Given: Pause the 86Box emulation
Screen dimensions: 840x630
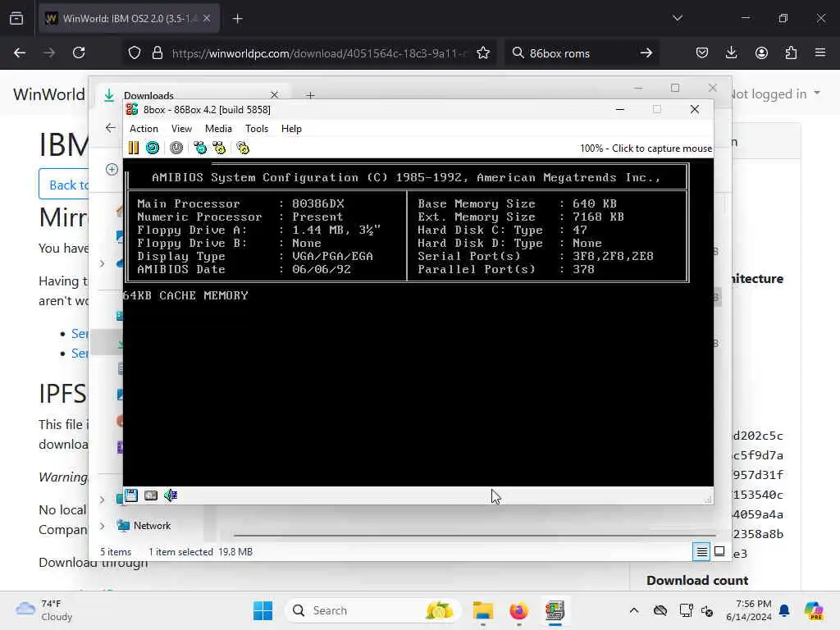Looking at the screenshot, I should [134, 148].
